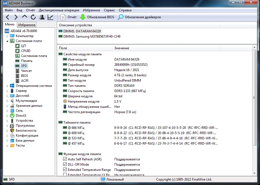This screenshot has width=260, height=185.
Task: Collapse the Системная плата parent node arrow
Action: coord(7,41)
